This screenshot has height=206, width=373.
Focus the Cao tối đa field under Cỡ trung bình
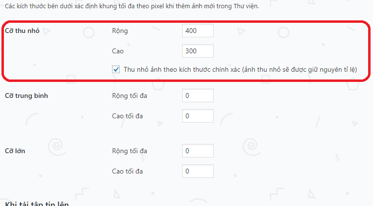(198, 116)
